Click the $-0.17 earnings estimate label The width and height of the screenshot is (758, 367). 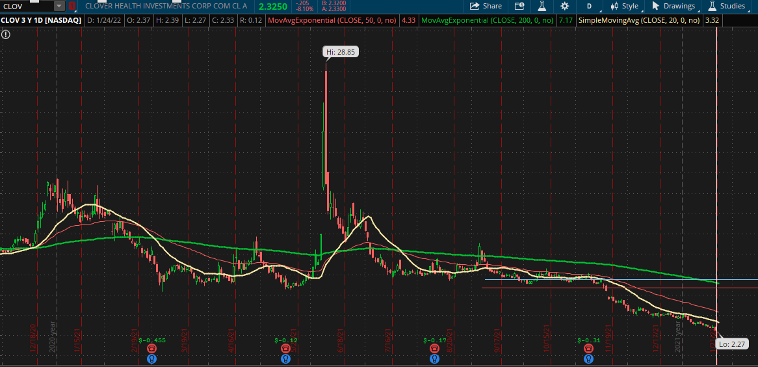pyautogui.click(x=435, y=340)
